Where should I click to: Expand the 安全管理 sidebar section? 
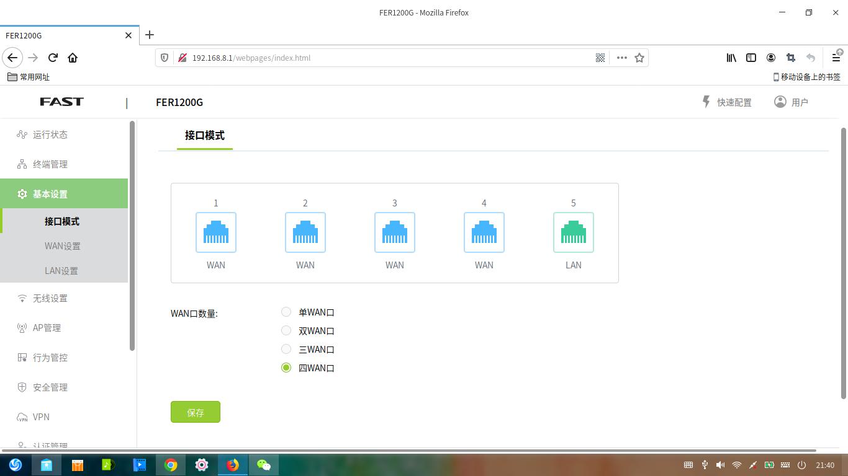point(50,387)
